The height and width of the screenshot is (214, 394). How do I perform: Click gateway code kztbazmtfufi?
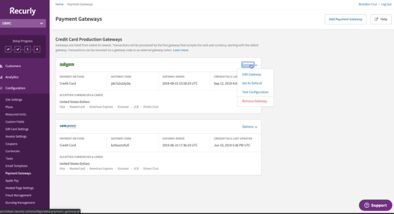120,145
